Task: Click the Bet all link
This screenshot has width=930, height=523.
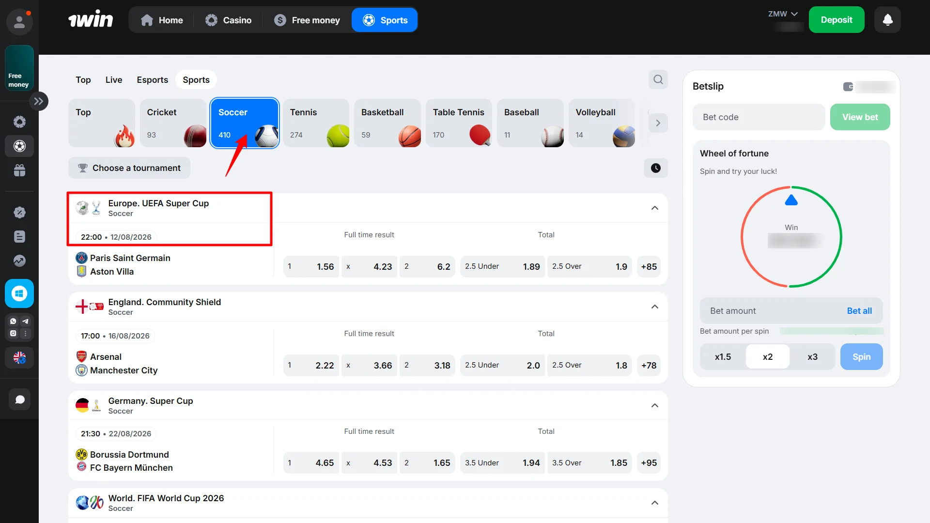Action: pos(859,311)
